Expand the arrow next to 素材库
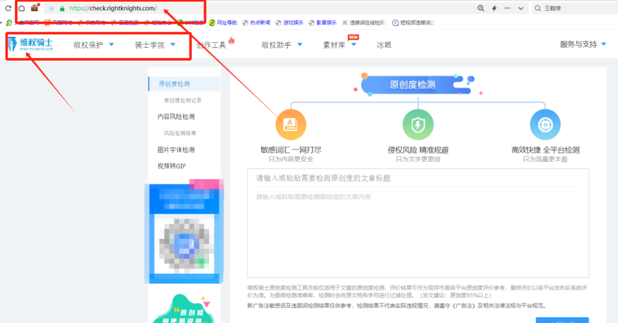Viewport: 618px width, 323px height. tap(354, 45)
